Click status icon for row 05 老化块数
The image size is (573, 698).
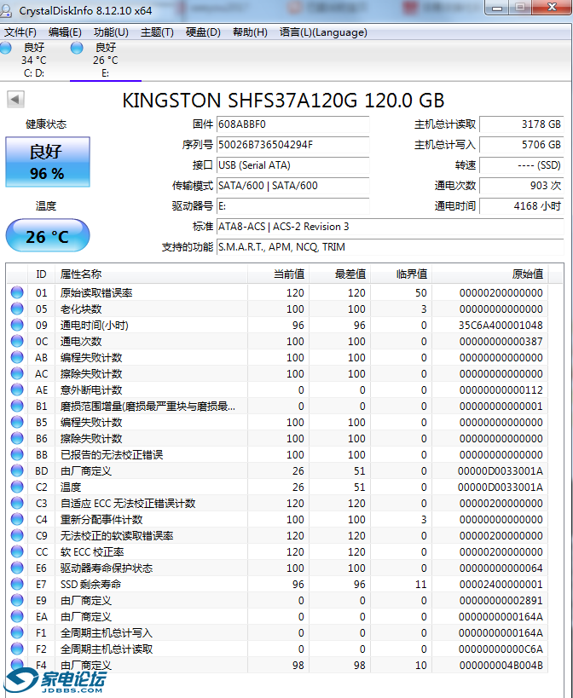tap(17, 309)
